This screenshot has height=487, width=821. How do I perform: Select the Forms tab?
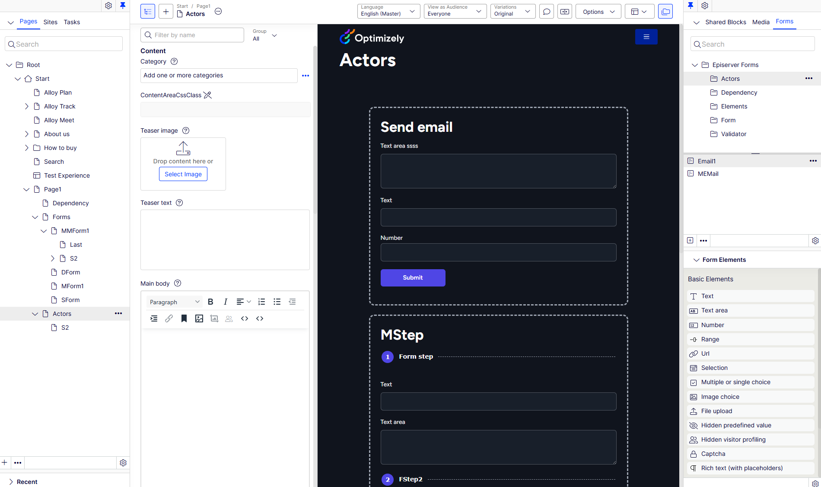pos(784,22)
